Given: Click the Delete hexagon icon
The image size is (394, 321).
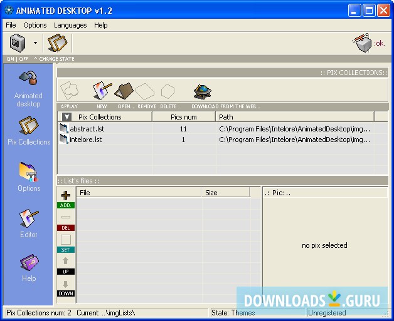Looking at the screenshot, I should [168, 91].
